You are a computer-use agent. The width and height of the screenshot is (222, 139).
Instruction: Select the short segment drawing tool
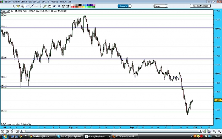(27, 6)
